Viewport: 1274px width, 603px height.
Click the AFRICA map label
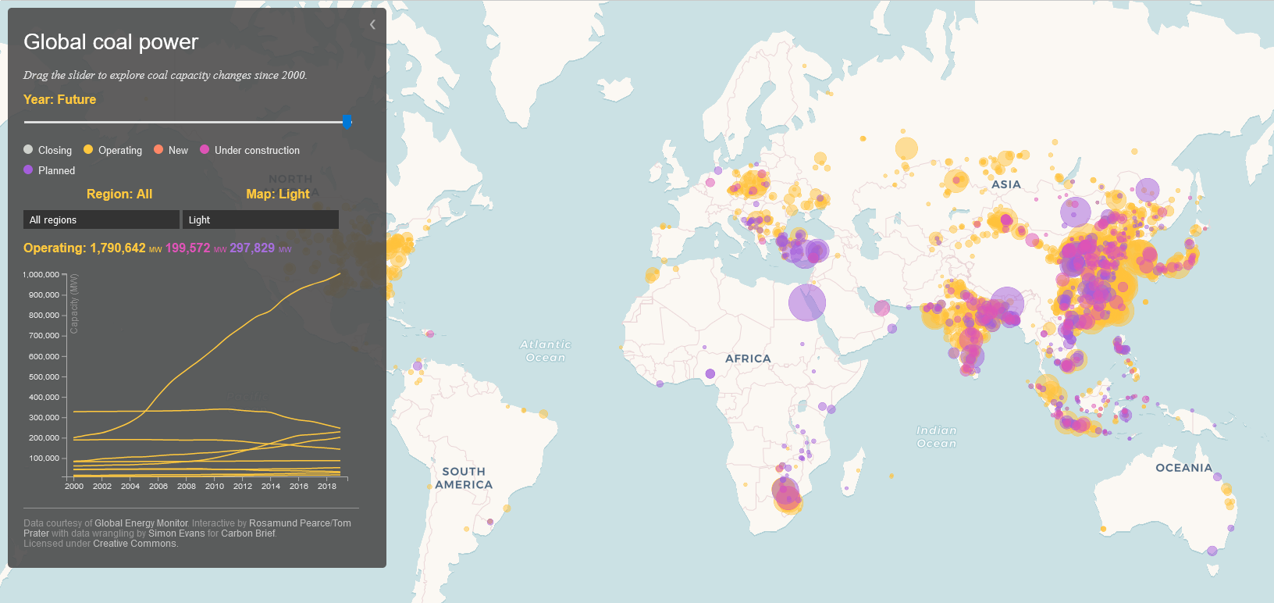[x=748, y=359]
